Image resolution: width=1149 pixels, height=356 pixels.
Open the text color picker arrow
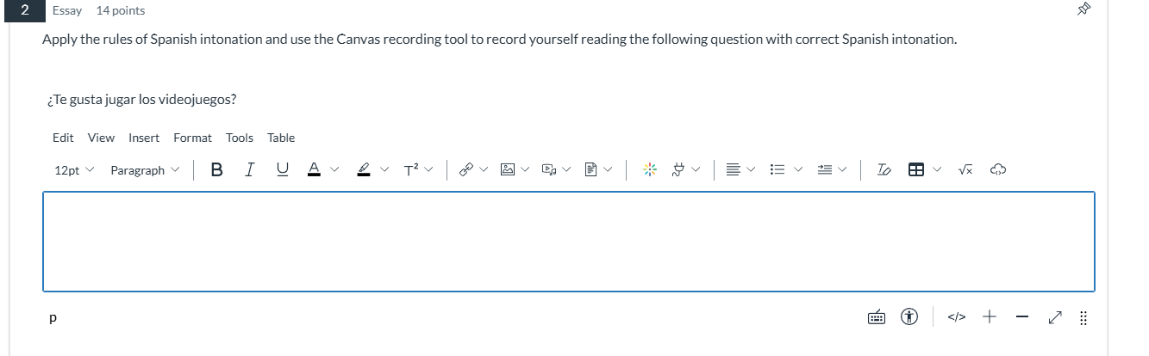[x=335, y=170]
